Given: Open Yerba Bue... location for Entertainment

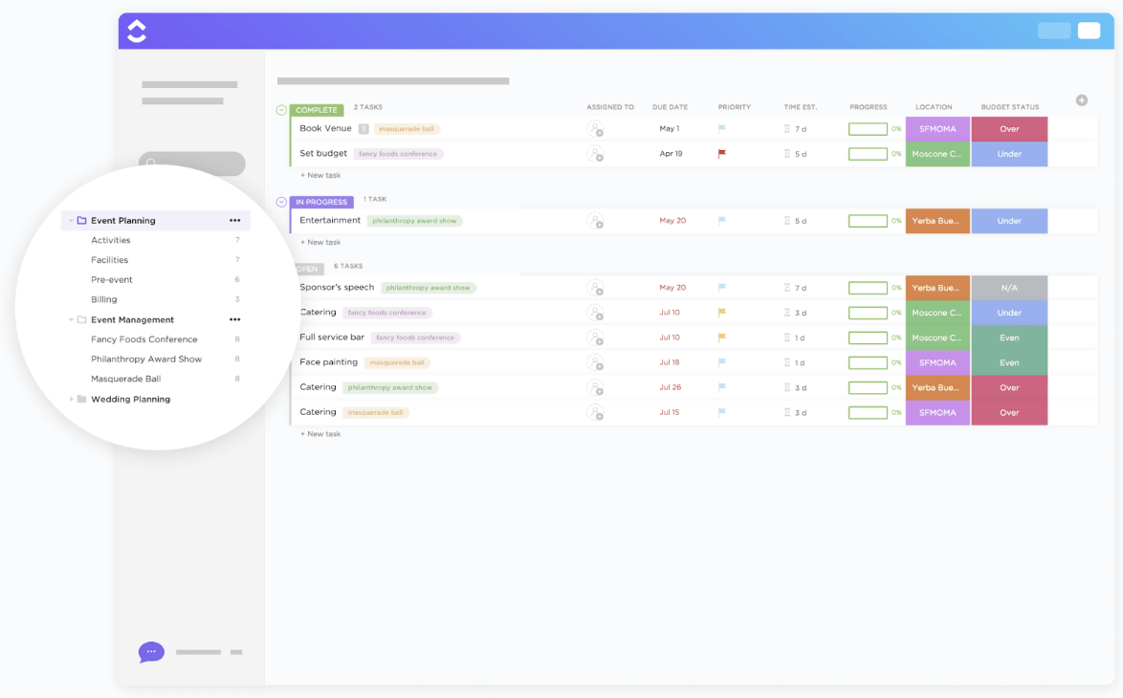Looking at the screenshot, I should click(937, 221).
